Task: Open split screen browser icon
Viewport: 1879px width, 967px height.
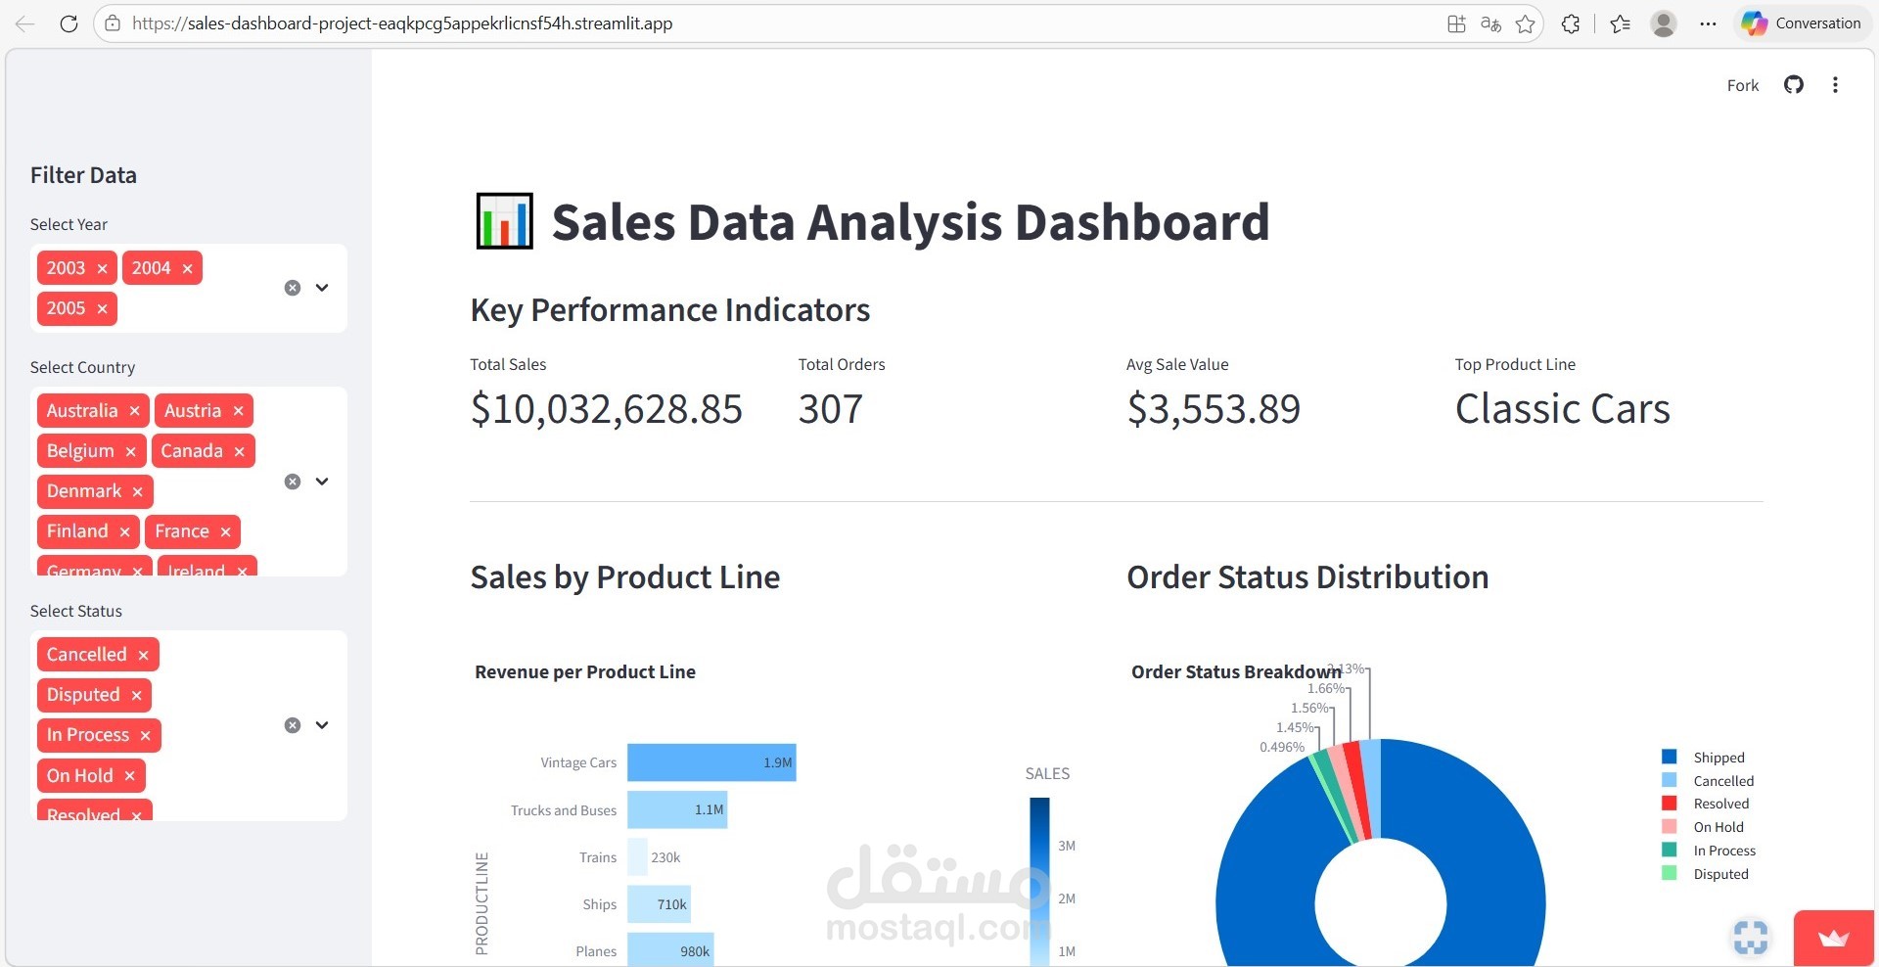Action: click(1456, 23)
